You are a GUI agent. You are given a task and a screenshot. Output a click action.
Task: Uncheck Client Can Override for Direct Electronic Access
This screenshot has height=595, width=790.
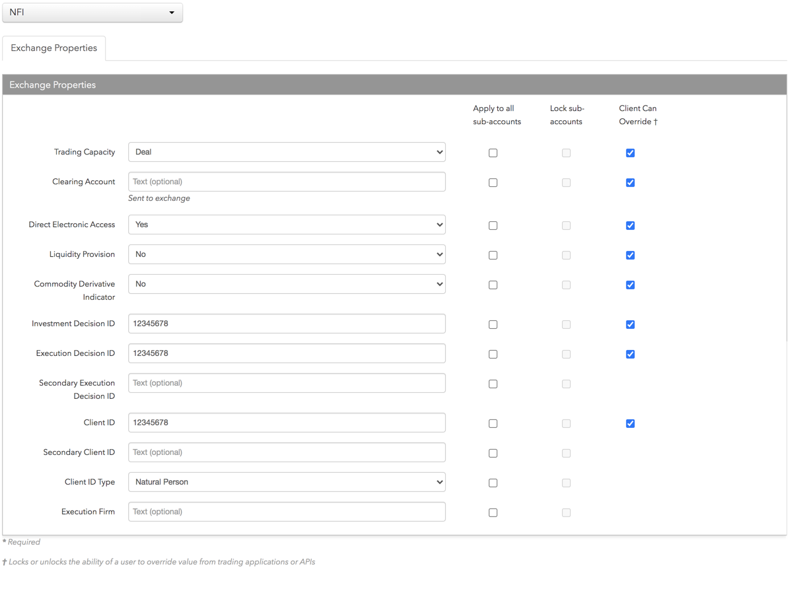tap(630, 225)
